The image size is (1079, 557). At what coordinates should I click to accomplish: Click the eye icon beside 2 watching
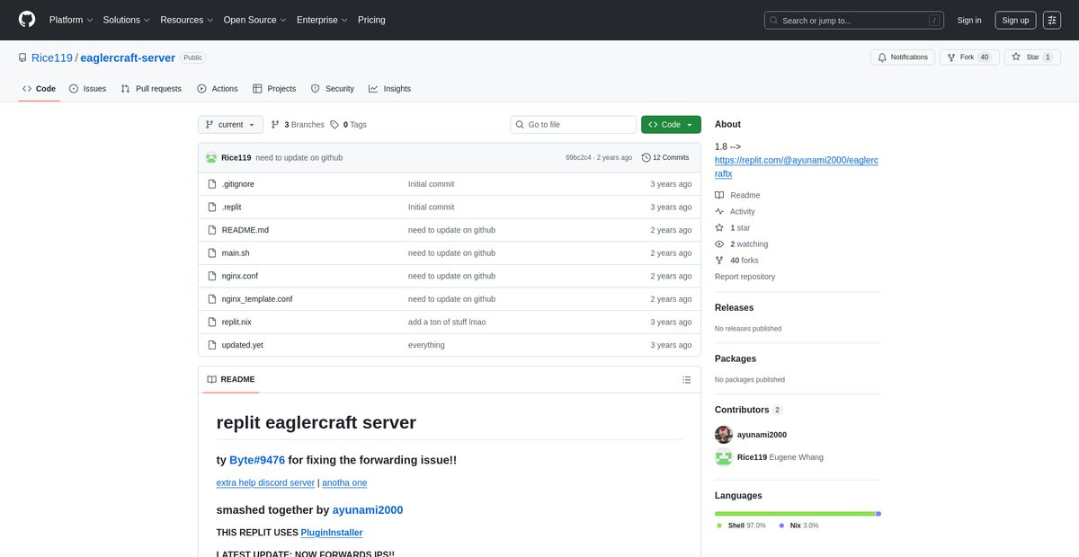pyautogui.click(x=719, y=244)
